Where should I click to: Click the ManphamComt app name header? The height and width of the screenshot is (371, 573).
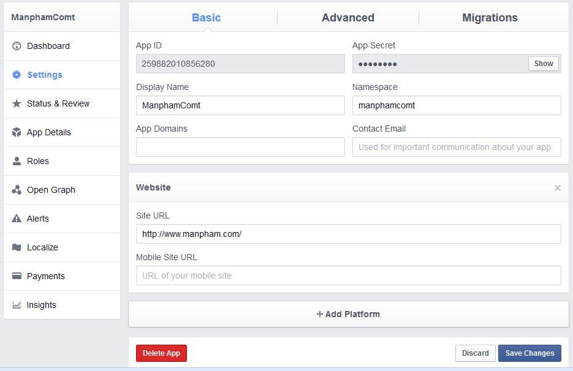coord(43,17)
